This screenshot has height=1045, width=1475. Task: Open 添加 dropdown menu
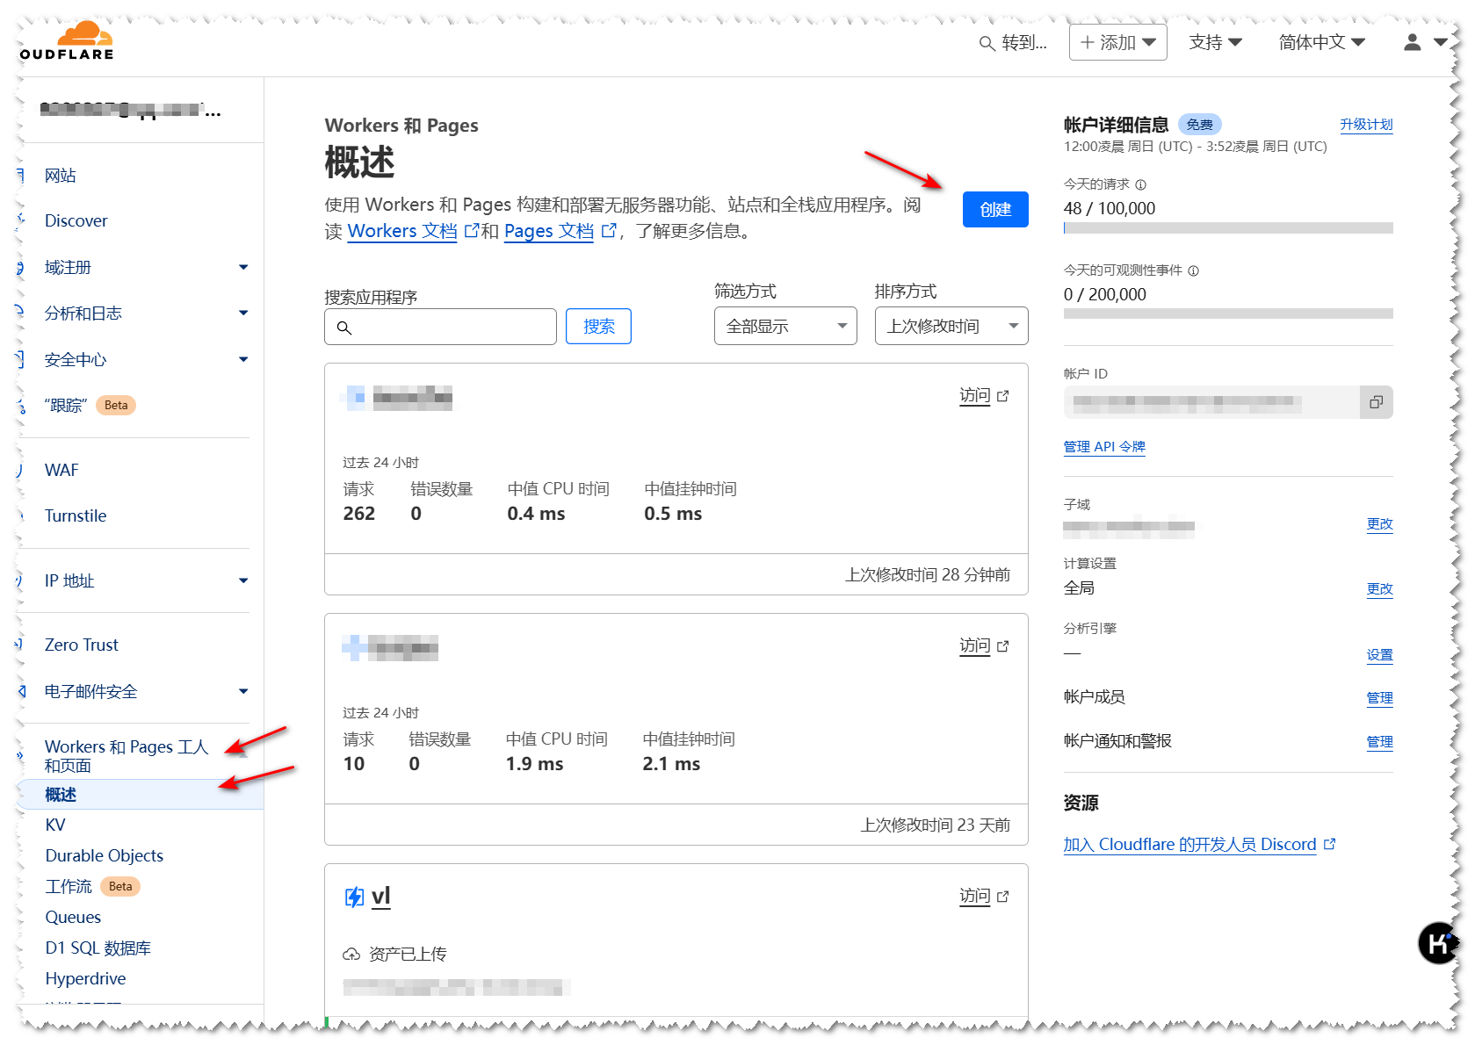[1117, 42]
